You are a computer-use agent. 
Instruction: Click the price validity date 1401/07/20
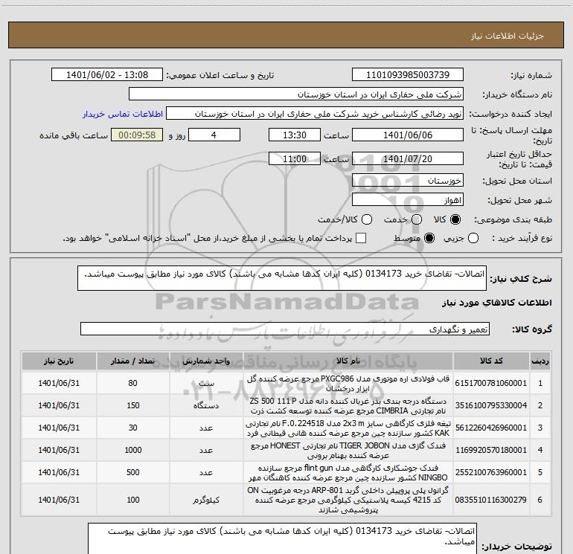[408, 158]
